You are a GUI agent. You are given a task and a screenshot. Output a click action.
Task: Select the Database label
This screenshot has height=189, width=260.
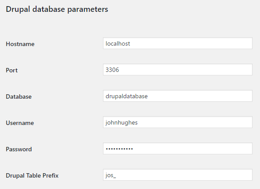(x=19, y=96)
